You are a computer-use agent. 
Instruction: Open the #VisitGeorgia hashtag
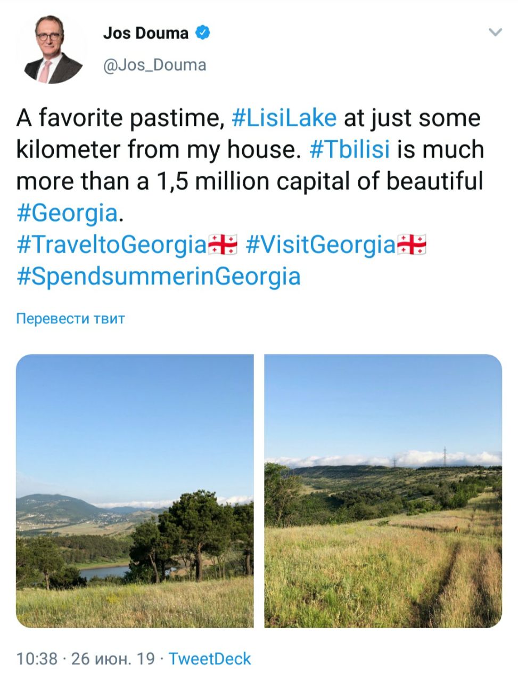point(320,245)
